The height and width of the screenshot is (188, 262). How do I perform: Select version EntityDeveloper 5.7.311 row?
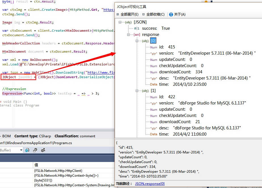pyautogui.click(x=207, y=53)
